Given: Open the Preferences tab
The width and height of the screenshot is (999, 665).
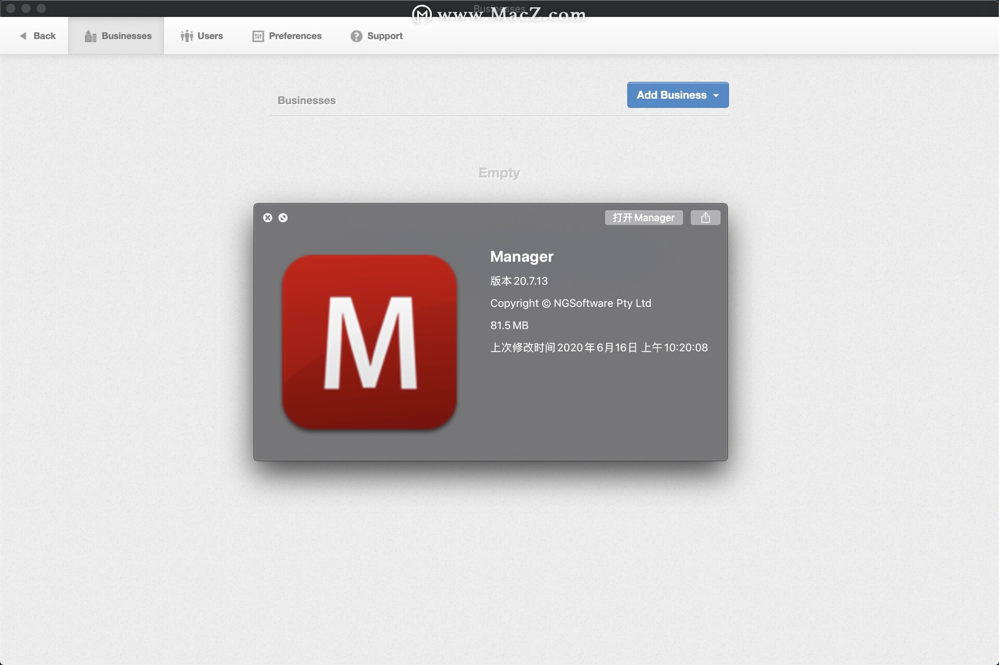Looking at the screenshot, I should click(287, 36).
